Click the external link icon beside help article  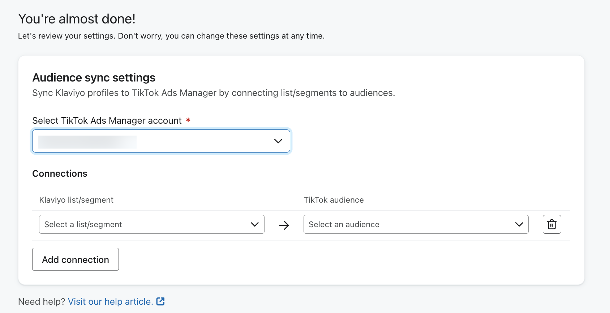click(160, 301)
